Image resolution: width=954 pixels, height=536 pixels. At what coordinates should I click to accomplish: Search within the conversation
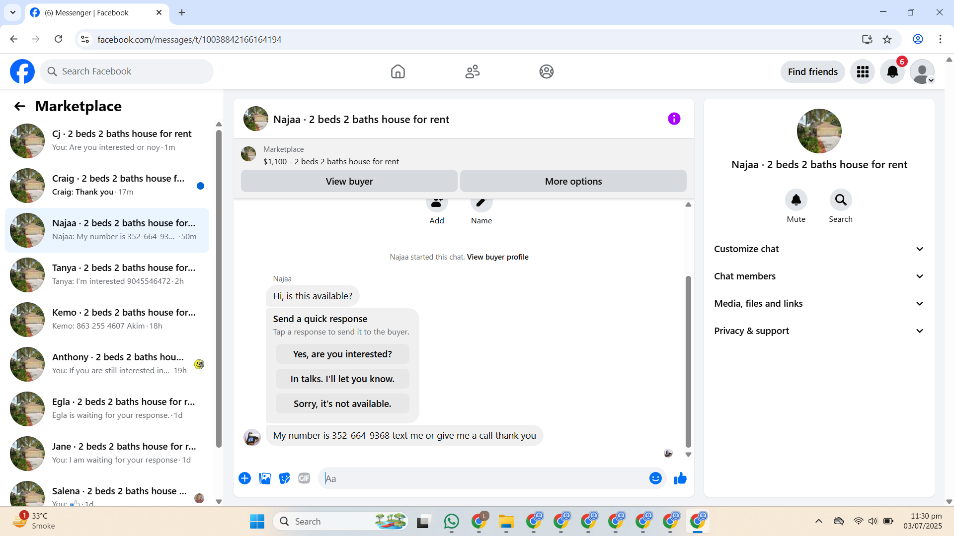point(840,201)
